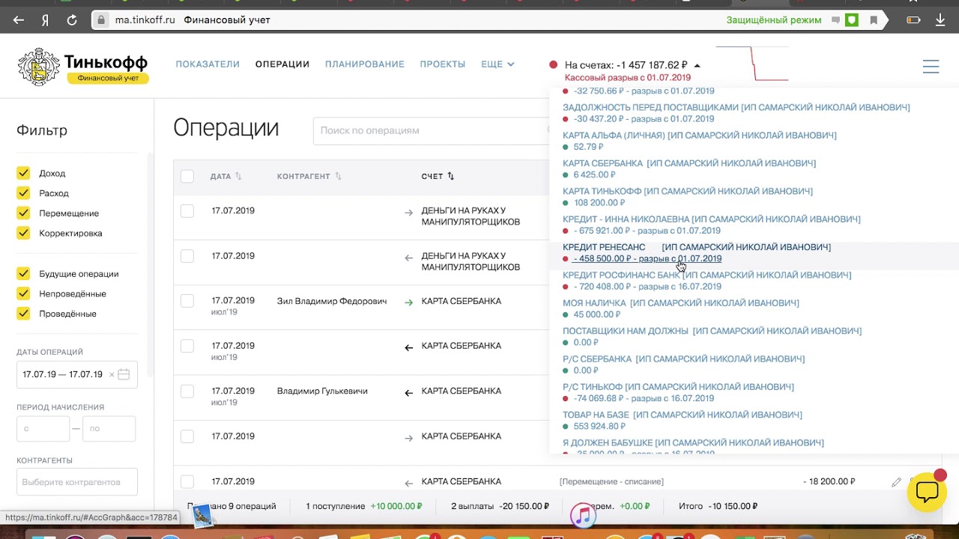This screenshot has width=959, height=539.
Task: Open the КРЕДИТ РЕНЕСАНС account
Action: click(697, 247)
